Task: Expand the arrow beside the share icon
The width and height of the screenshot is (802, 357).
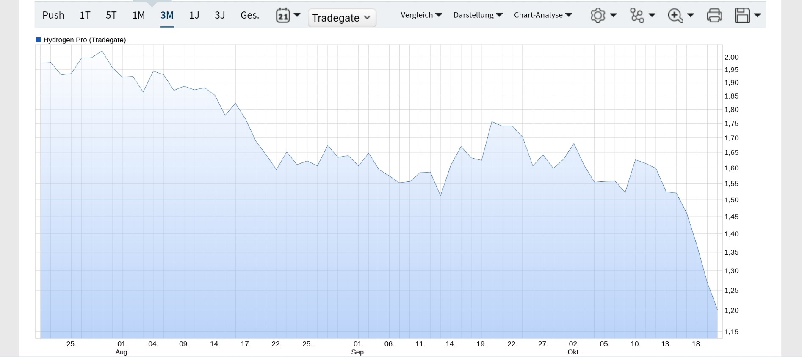Action: 652,15
